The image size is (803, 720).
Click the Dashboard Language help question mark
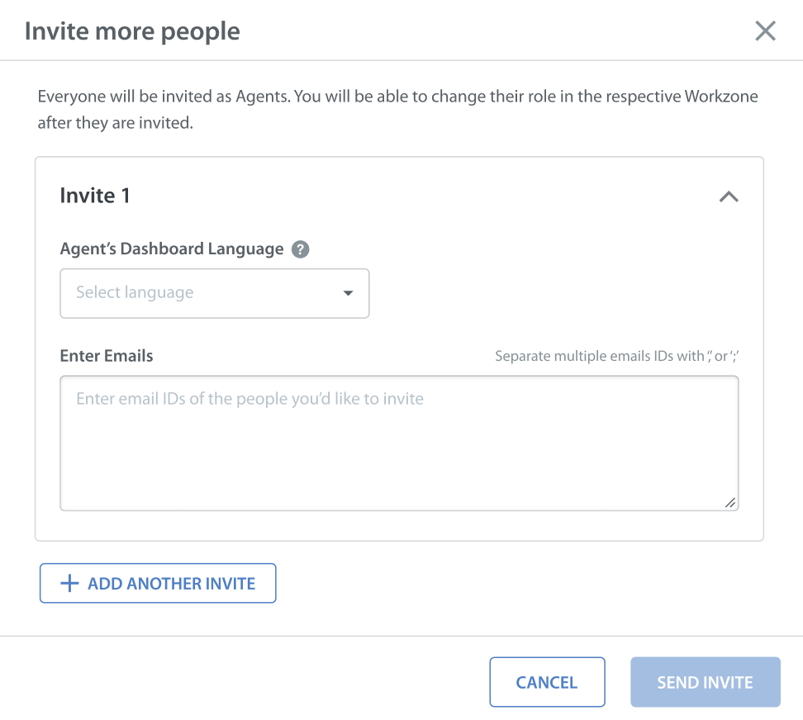pos(301,249)
